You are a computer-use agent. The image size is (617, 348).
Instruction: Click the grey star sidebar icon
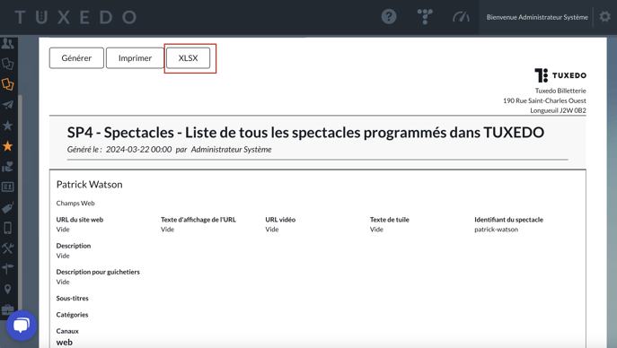tap(7, 126)
